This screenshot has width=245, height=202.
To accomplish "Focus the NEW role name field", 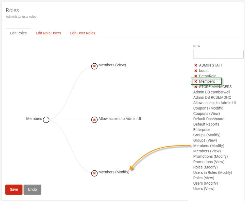I will tap(218, 54).
